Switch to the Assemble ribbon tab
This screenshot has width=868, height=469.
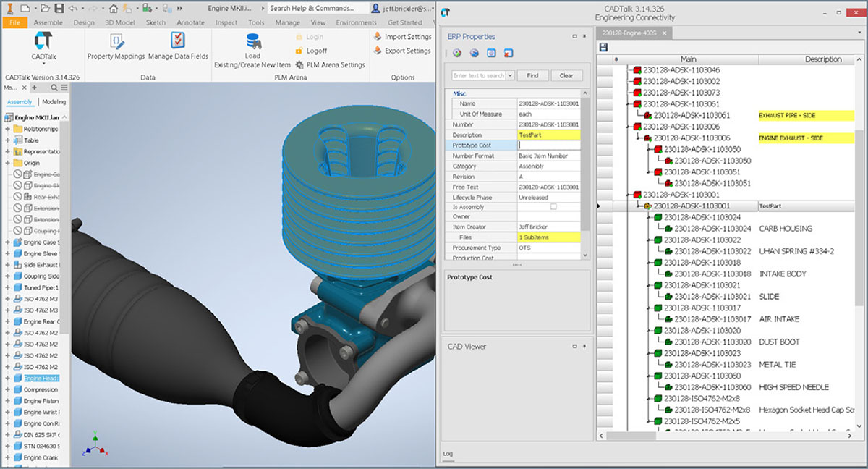pyautogui.click(x=48, y=22)
